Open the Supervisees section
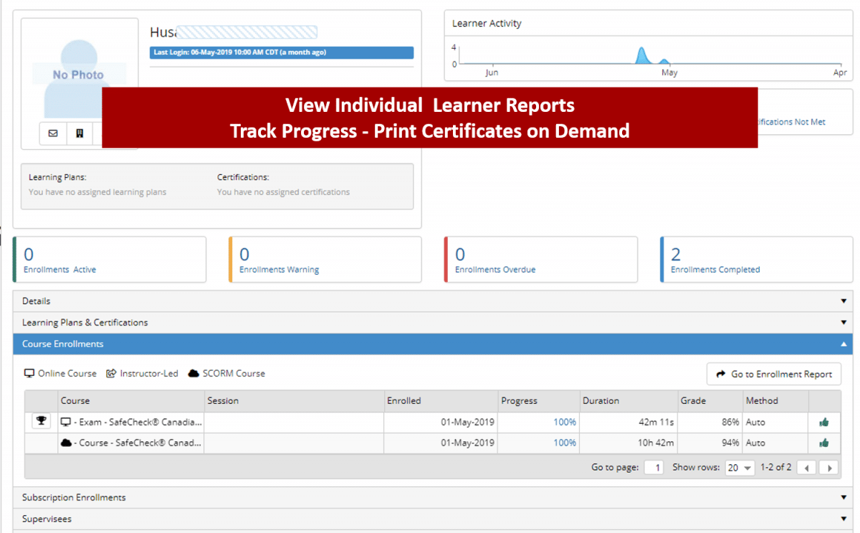 [x=430, y=519]
